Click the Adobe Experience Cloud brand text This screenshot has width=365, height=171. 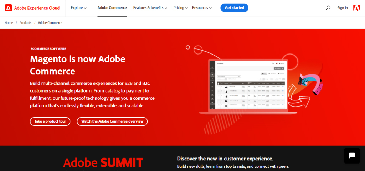[37, 8]
